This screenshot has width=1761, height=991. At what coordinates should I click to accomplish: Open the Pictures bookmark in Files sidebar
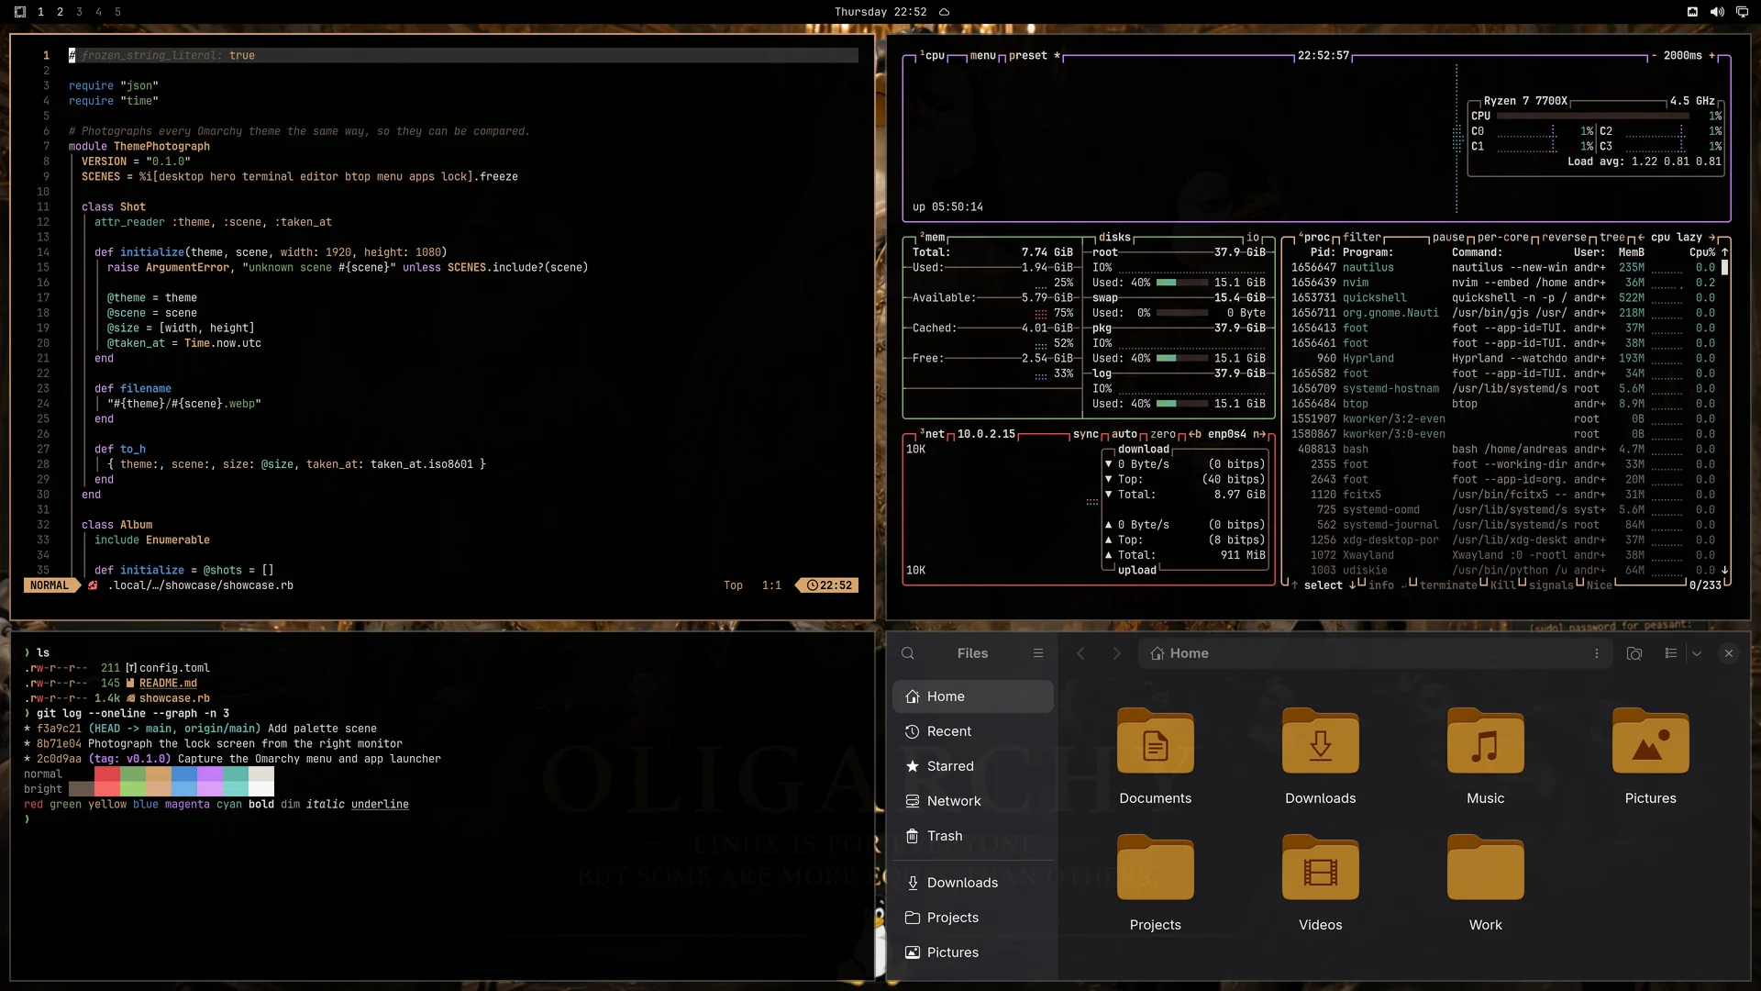(x=973, y=952)
